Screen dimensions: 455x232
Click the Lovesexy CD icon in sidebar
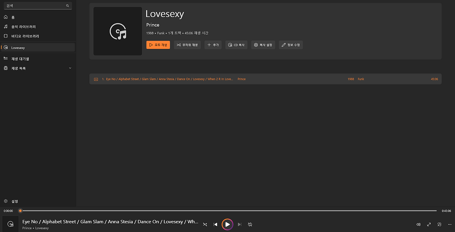pos(6,48)
